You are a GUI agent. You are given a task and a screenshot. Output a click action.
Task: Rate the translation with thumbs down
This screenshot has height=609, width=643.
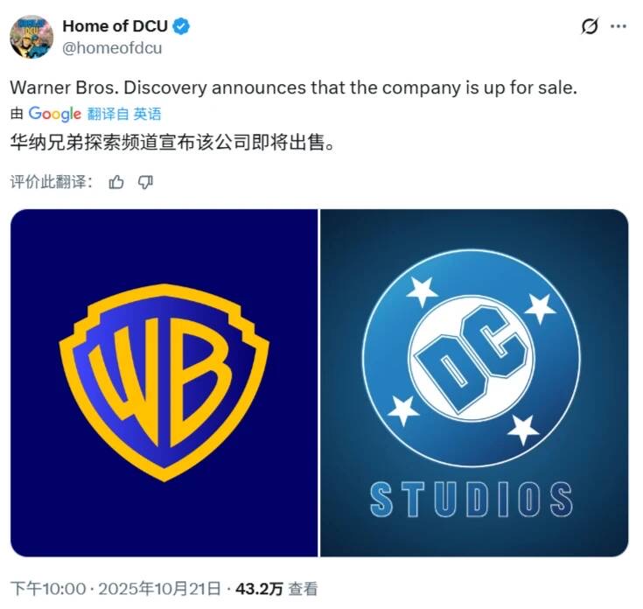[145, 182]
